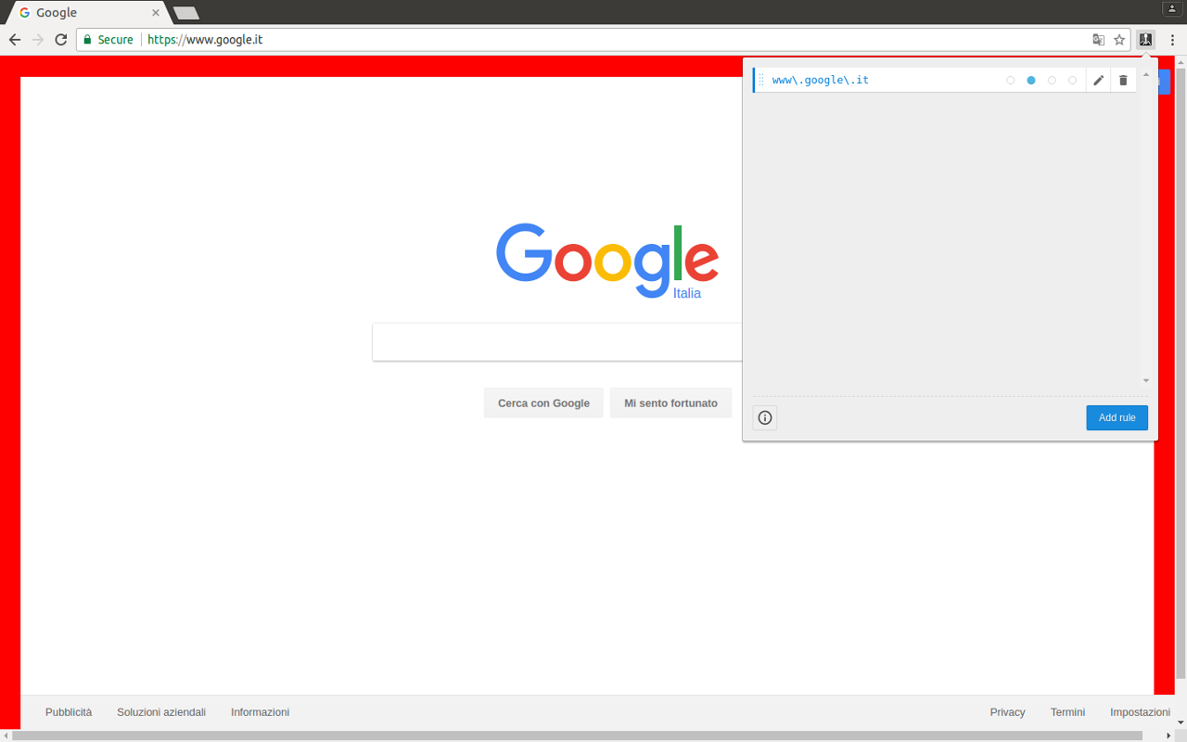
Task: Click the Cerca con Google button
Action: pyautogui.click(x=543, y=403)
